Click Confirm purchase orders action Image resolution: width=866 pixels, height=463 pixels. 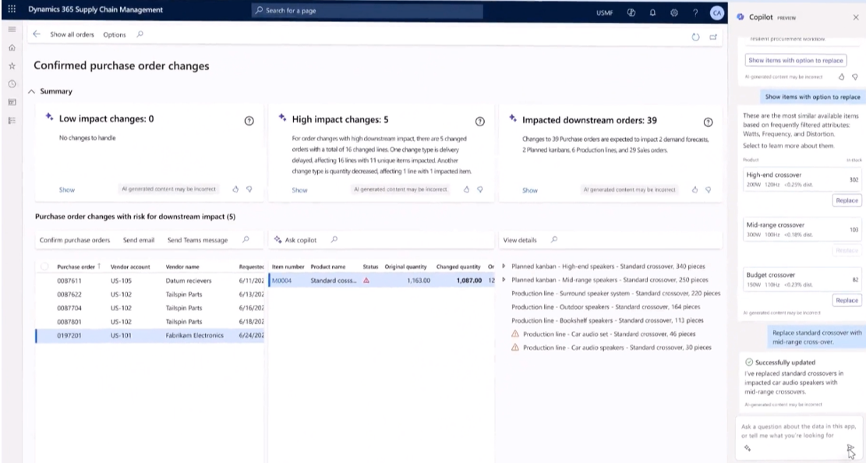75,240
